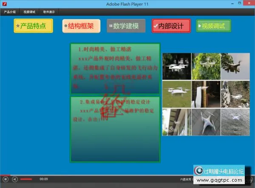Select the drone over water thumbnail
This screenshot has width=255, height=188.
235,122
